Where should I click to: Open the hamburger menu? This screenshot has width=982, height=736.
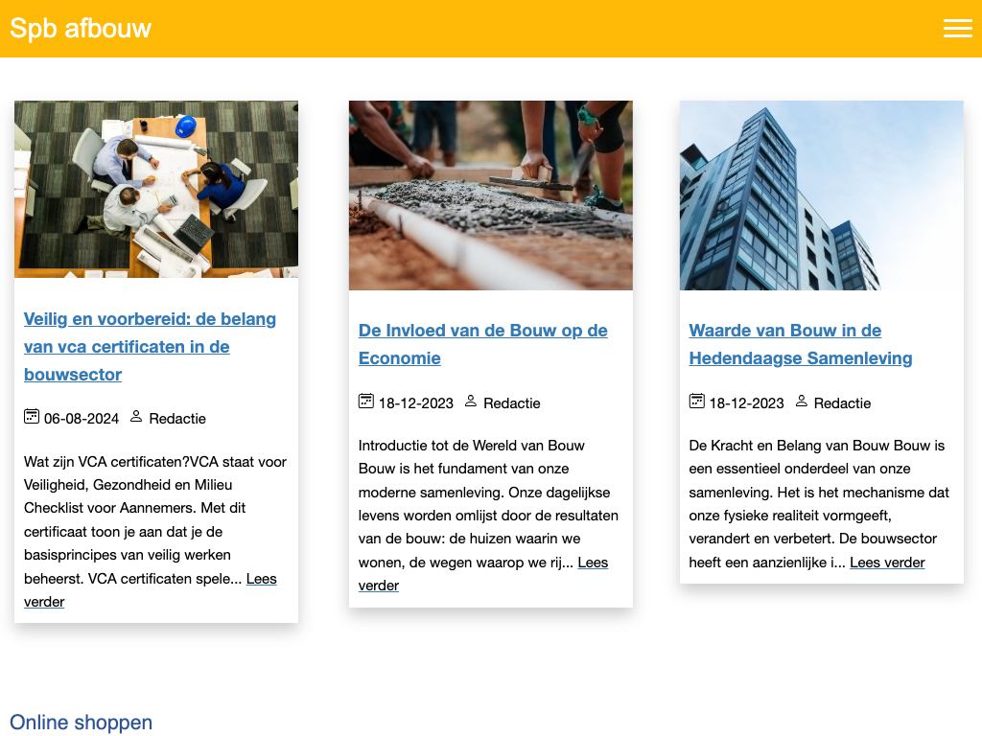coord(957,29)
